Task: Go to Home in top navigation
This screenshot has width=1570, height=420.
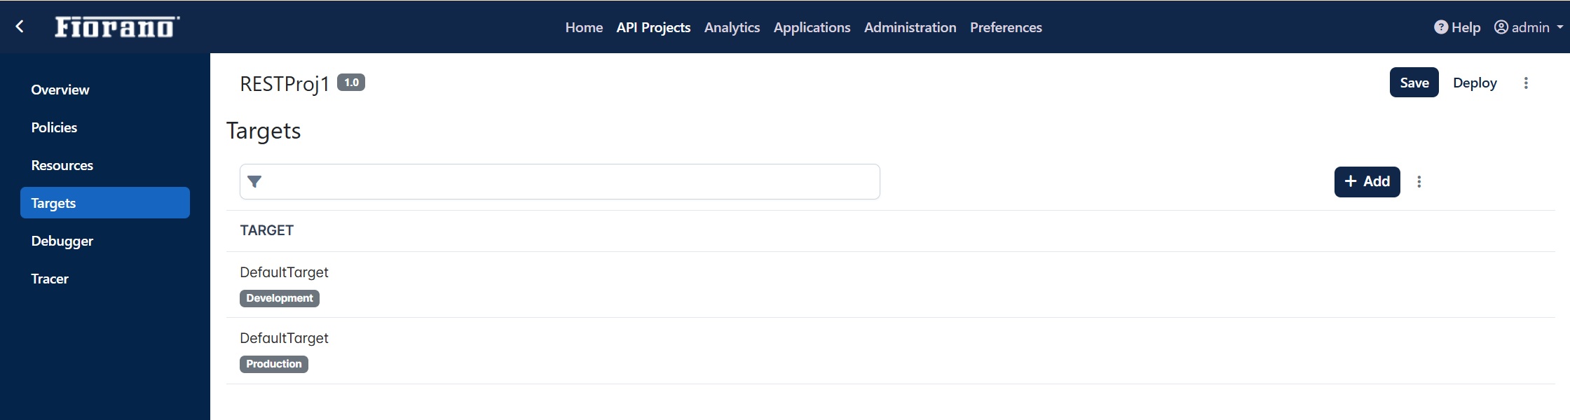Action: pos(584,27)
